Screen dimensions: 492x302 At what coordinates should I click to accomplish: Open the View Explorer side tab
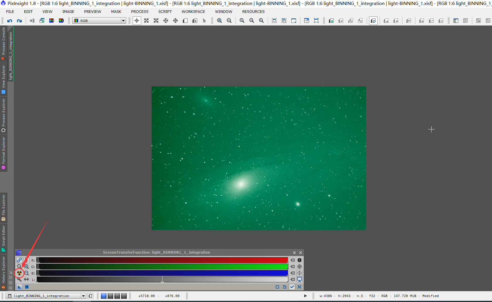4,80
